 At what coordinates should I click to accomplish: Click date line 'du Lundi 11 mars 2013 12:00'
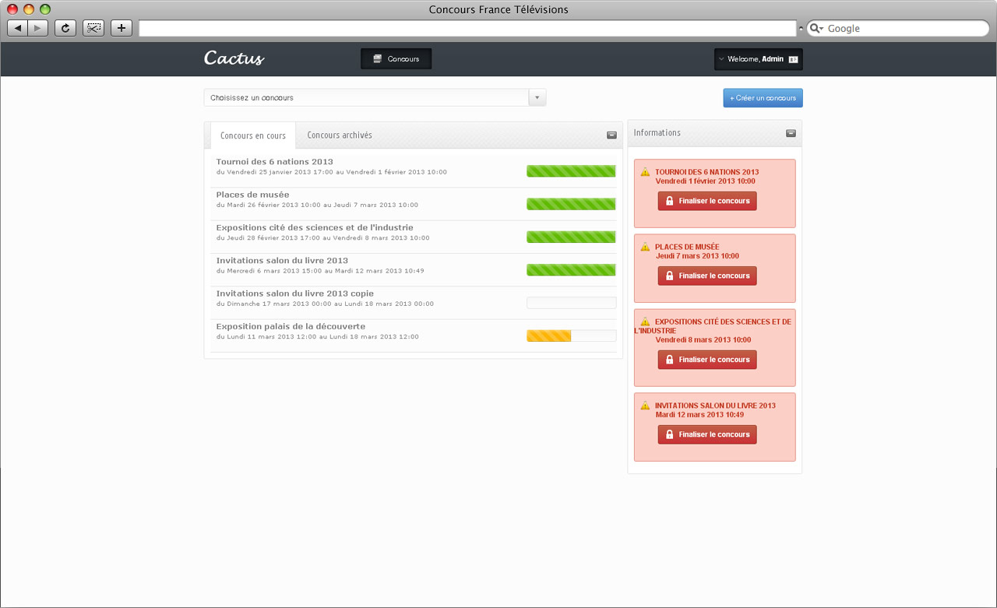point(317,337)
